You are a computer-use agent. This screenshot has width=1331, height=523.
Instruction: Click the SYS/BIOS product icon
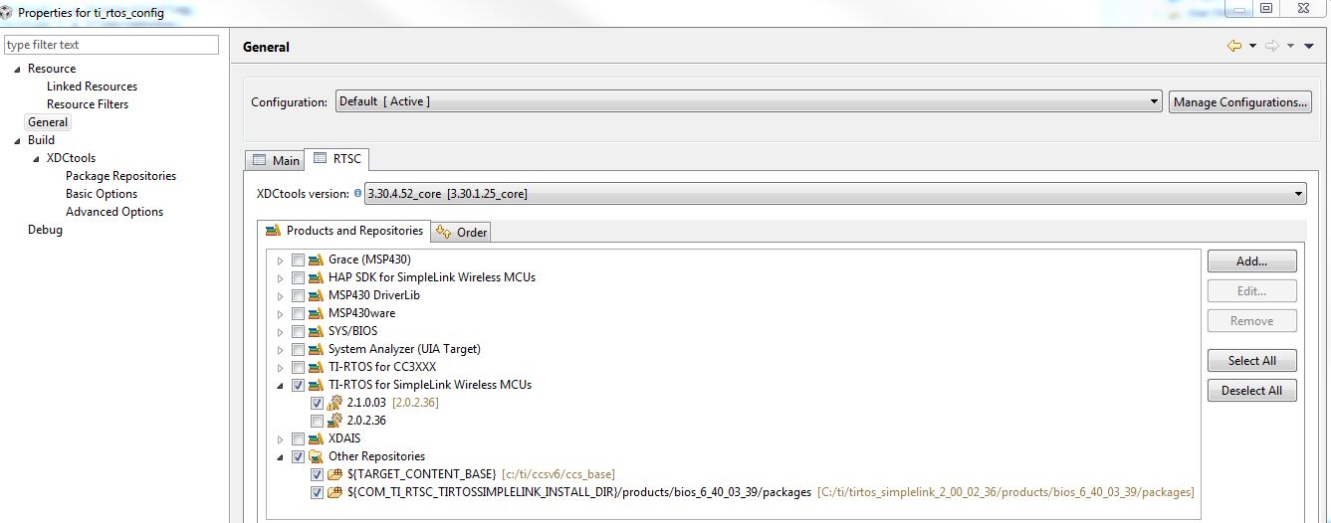click(317, 331)
